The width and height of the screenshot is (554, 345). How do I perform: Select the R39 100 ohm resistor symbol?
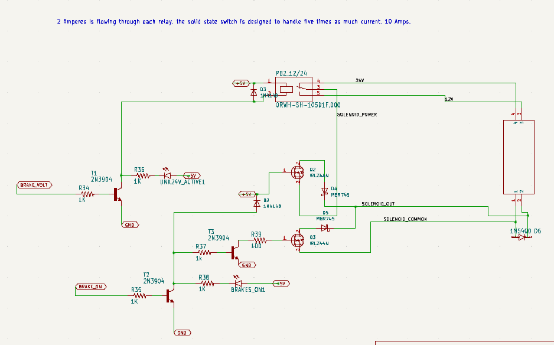pyautogui.click(x=260, y=240)
